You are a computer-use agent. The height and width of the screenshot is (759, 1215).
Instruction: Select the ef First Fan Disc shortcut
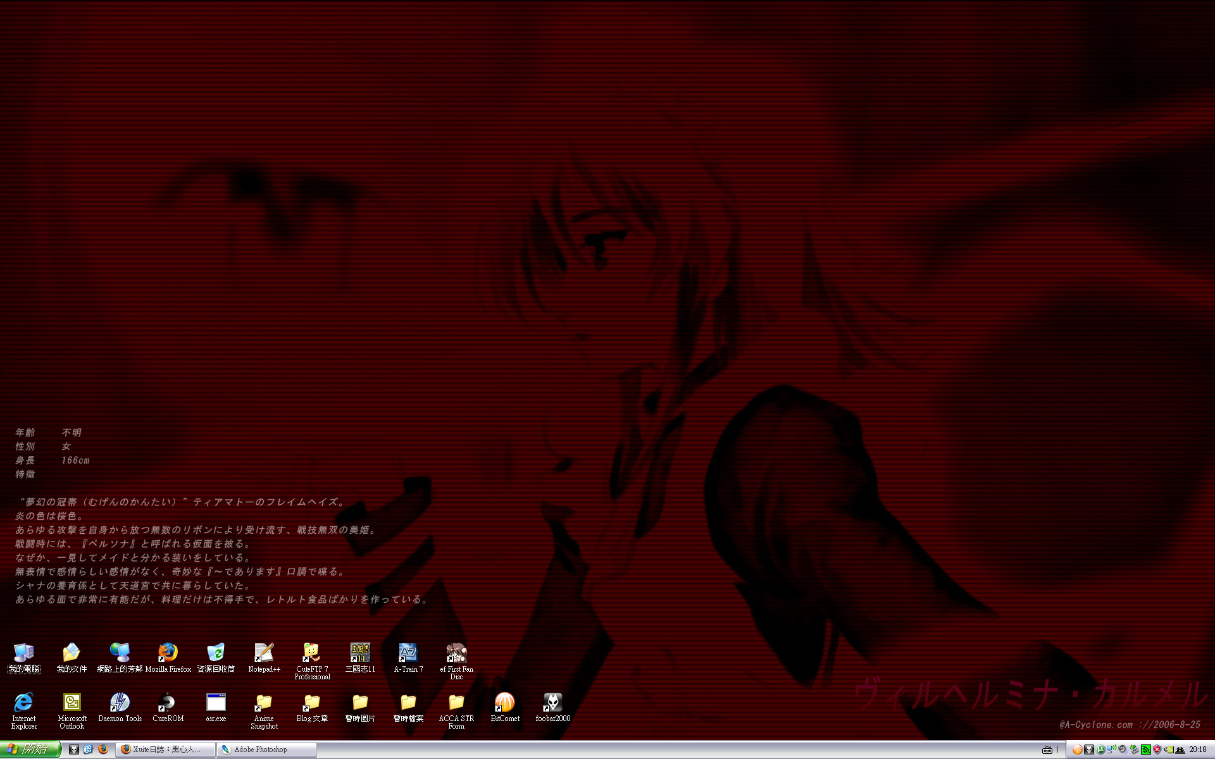click(x=456, y=662)
